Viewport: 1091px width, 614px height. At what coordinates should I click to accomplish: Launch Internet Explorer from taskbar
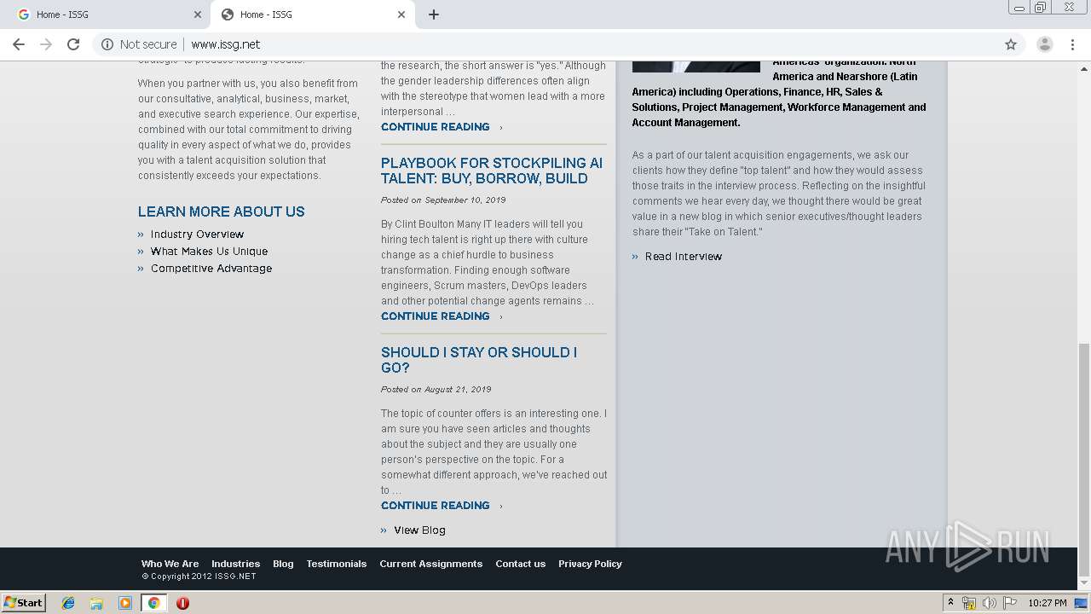68,602
